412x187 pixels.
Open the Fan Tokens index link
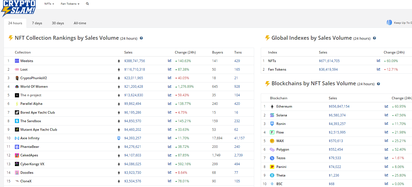tap(277, 70)
